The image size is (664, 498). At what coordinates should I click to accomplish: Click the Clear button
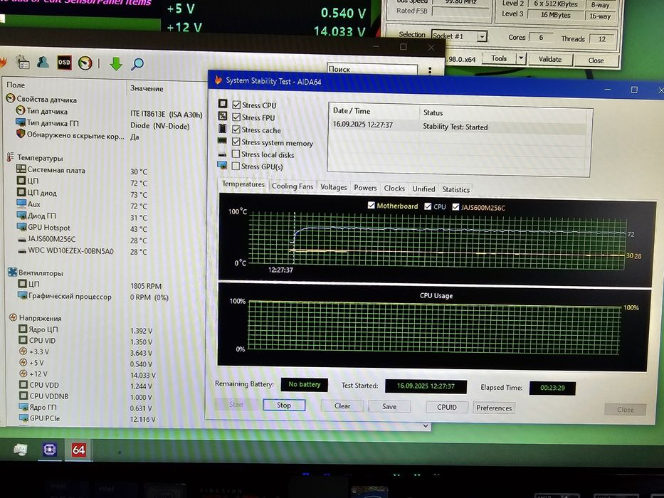pyautogui.click(x=342, y=406)
